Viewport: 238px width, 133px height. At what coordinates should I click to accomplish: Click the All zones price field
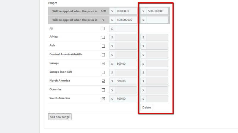(126, 29)
